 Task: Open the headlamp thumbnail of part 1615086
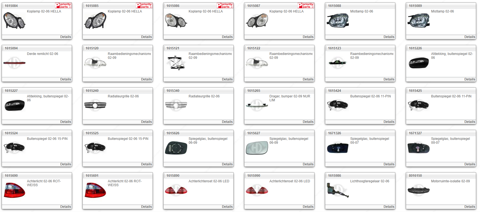pos(176,21)
